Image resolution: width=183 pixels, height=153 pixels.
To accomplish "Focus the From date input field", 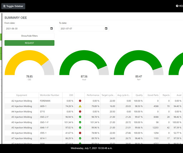I will (x=29, y=29).
